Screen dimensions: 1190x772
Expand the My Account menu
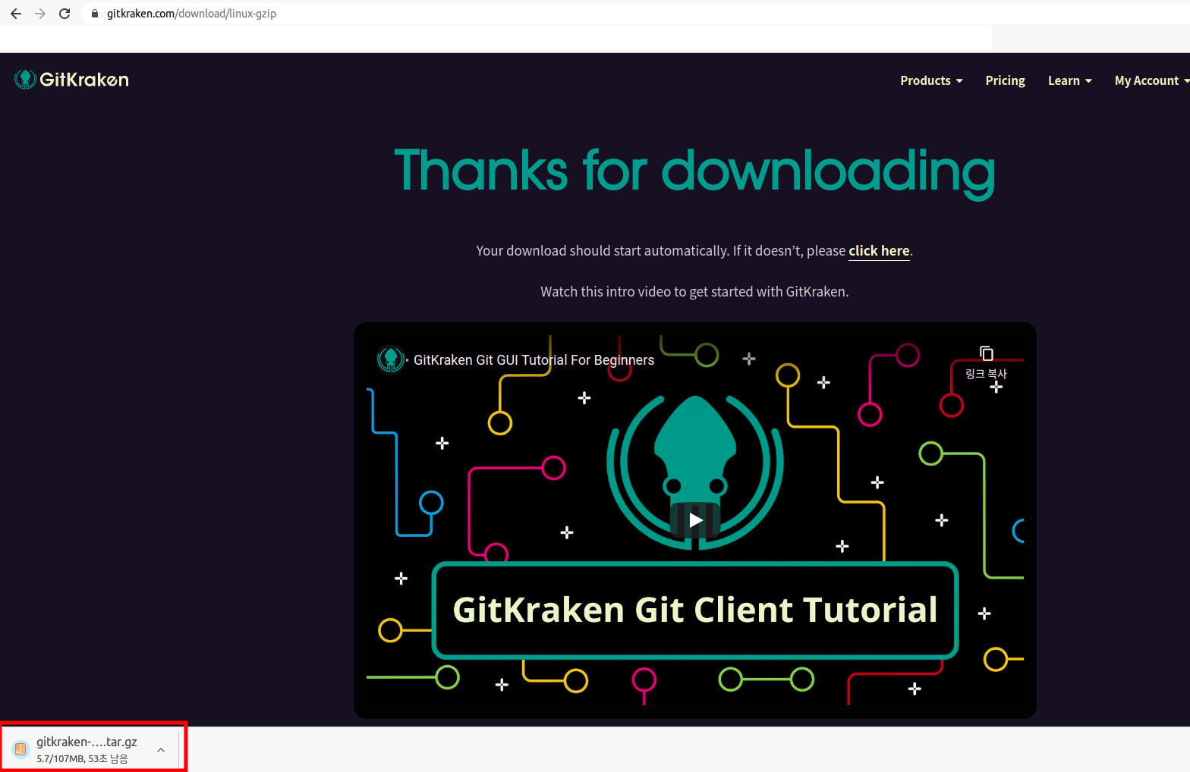coord(1151,80)
